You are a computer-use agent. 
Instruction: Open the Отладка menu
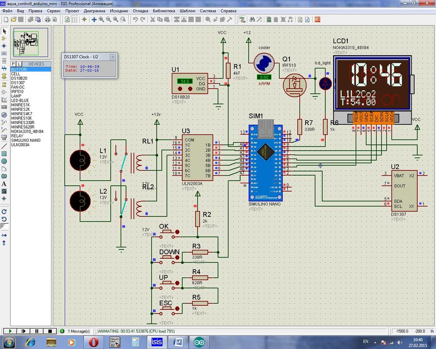(141, 10)
